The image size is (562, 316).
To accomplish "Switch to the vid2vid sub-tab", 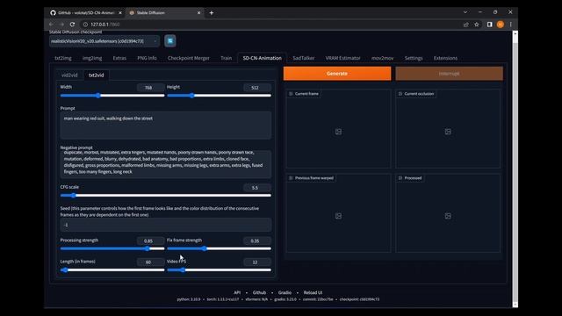I will coord(69,75).
